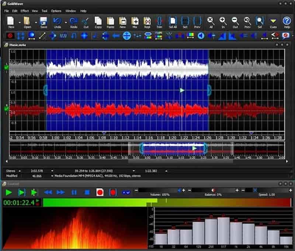
Task: Click the yellow diagonal line effect icon
Action: 42,35
